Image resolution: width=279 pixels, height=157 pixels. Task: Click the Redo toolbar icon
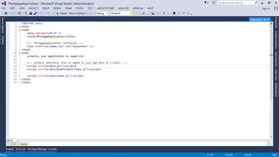point(48,14)
